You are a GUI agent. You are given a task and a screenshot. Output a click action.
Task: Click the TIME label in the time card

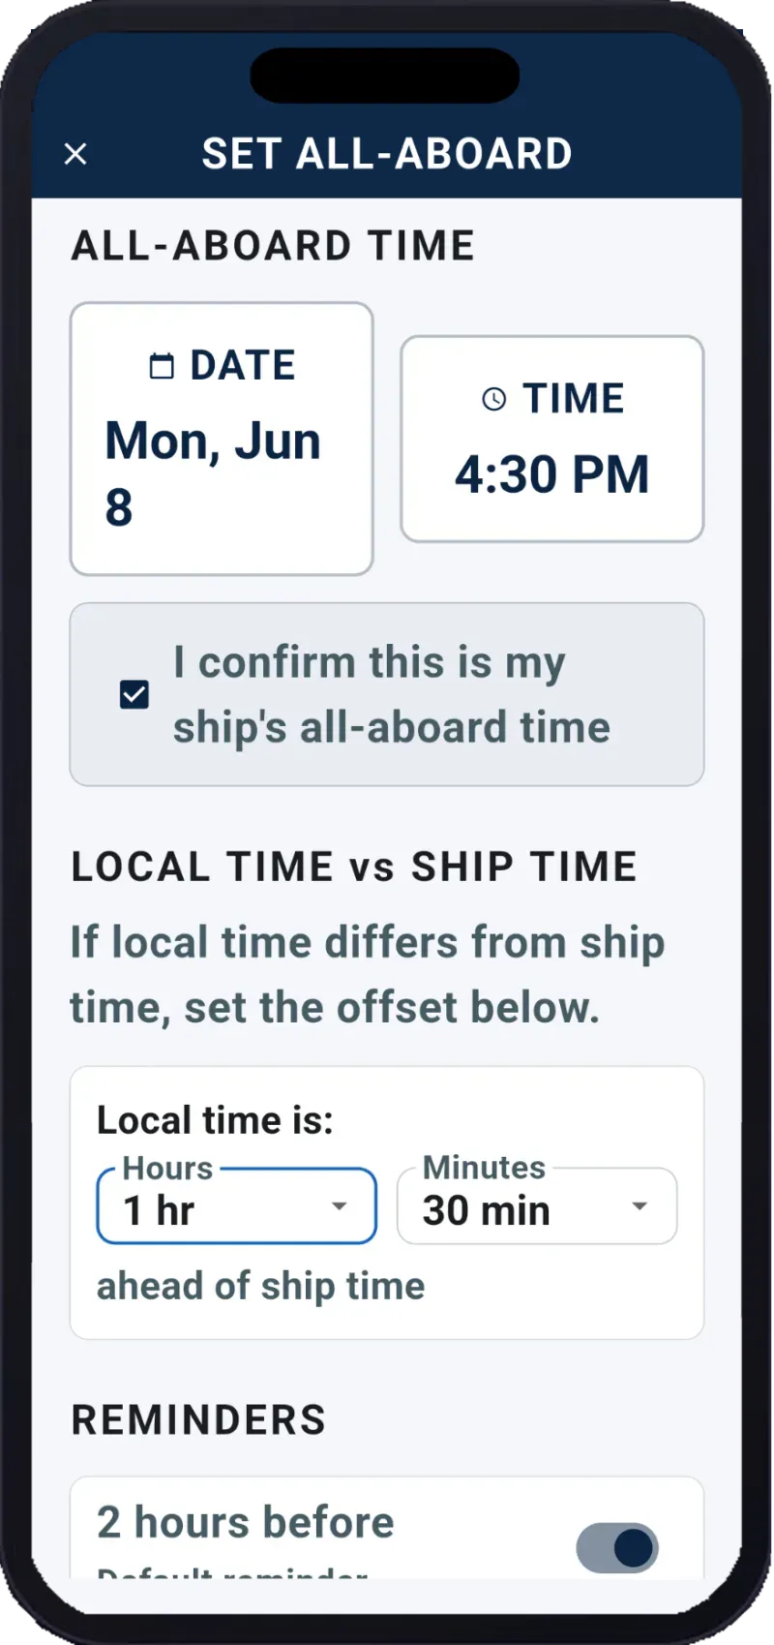pos(574,398)
